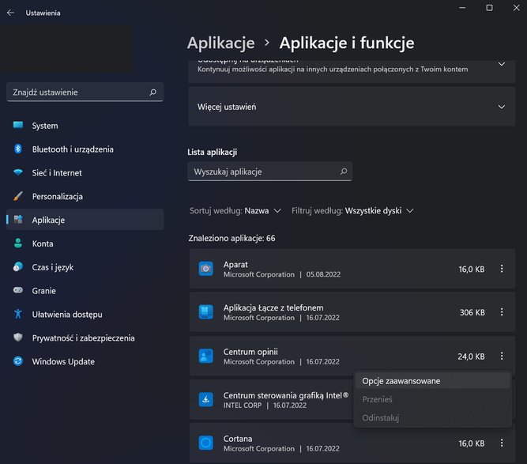Open three-dot menu for Cortana
The image size is (527, 464).
[x=502, y=443]
